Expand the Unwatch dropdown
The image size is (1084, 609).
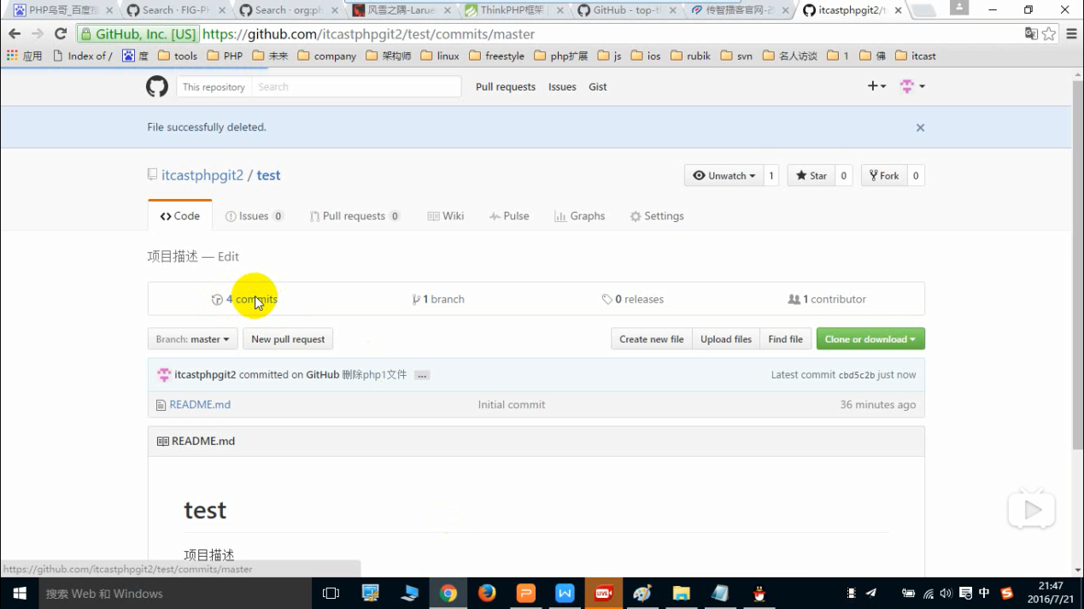pyautogui.click(x=724, y=176)
